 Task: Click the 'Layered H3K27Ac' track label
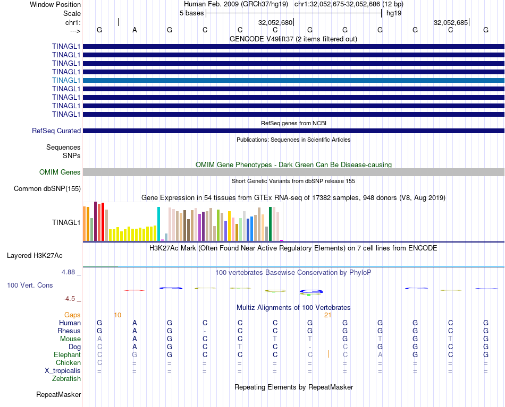click(35, 256)
